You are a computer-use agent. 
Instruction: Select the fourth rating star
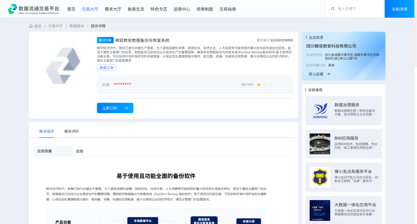click(x=278, y=85)
